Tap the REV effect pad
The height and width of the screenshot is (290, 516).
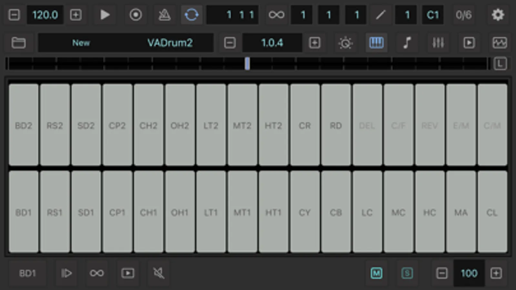[x=430, y=125]
